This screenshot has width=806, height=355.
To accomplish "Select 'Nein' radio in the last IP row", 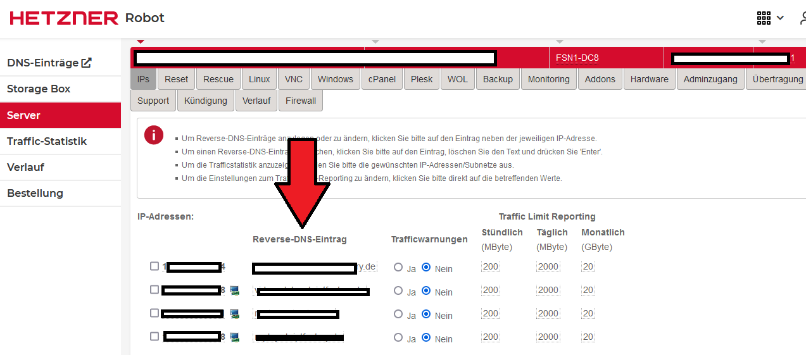I will [426, 338].
